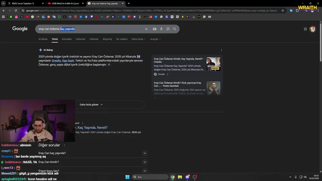Open the bookmarks bar apps shortcut
The width and height of the screenshot is (322, 181).
[3, 17]
